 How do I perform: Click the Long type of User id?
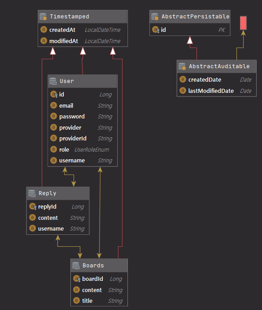coord(105,95)
